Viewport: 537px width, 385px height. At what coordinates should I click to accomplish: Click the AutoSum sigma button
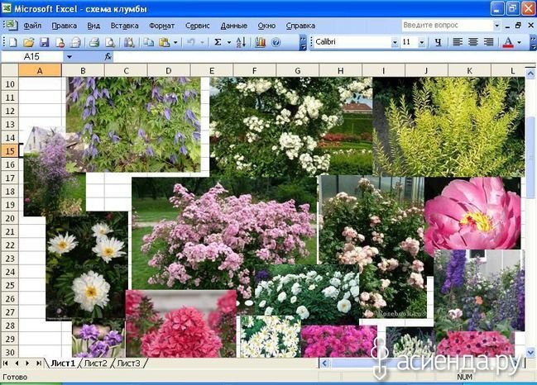click(x=218, y=41)
